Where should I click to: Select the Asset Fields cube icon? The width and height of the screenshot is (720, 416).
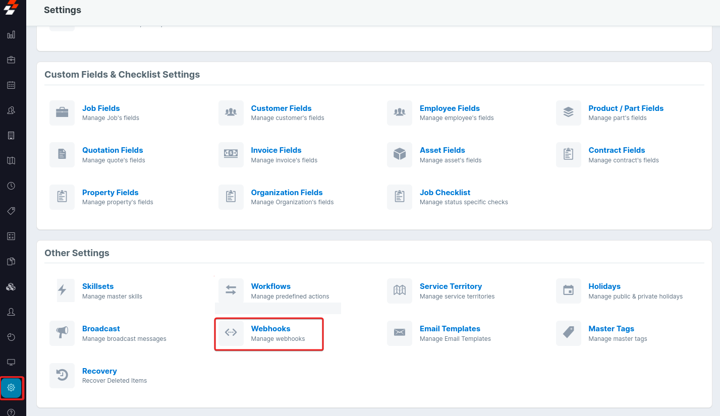click(400, 155)
